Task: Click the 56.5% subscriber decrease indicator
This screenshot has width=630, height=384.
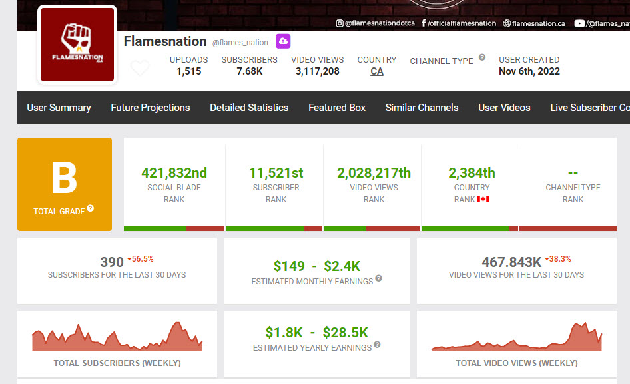Action: coord(141,259)
